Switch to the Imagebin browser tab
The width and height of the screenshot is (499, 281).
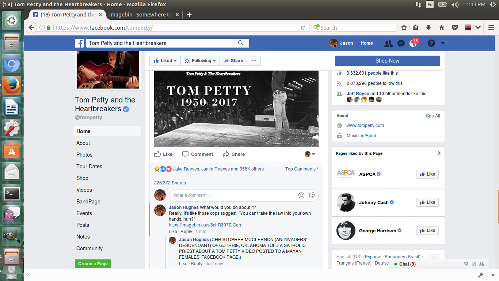pos(140,15)
